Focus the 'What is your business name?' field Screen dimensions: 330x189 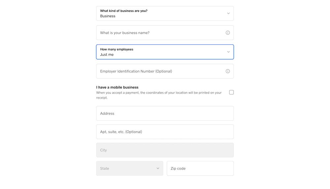point(165,33)
